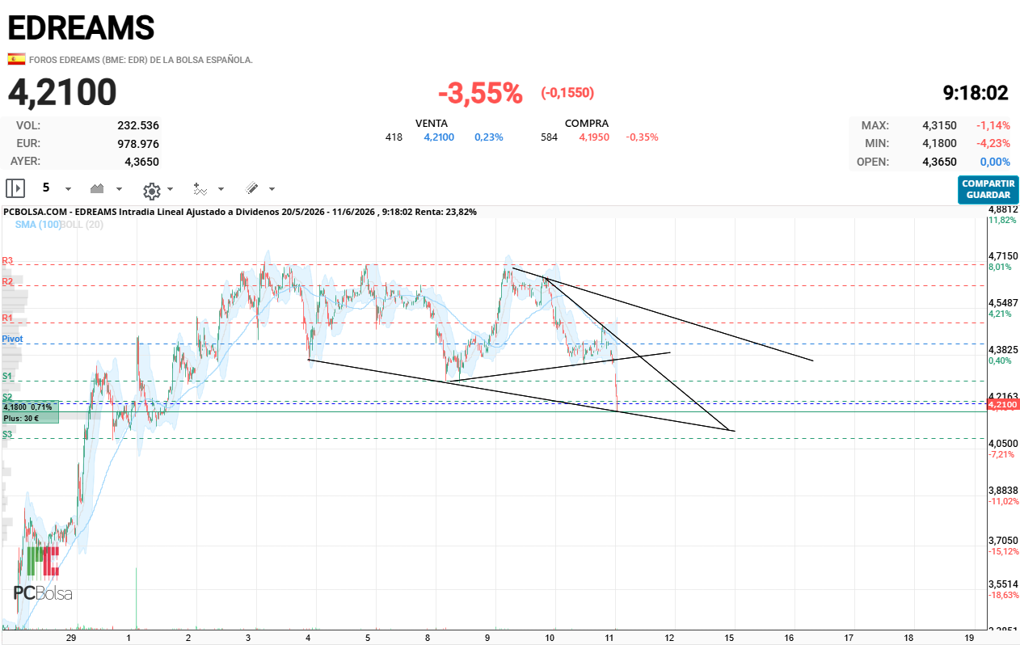Open the chart settings gear icon

[151, 191]
